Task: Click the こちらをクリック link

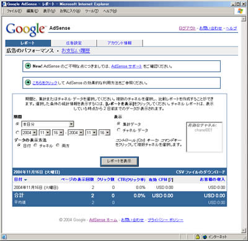Action: click(x=45, y=83)
